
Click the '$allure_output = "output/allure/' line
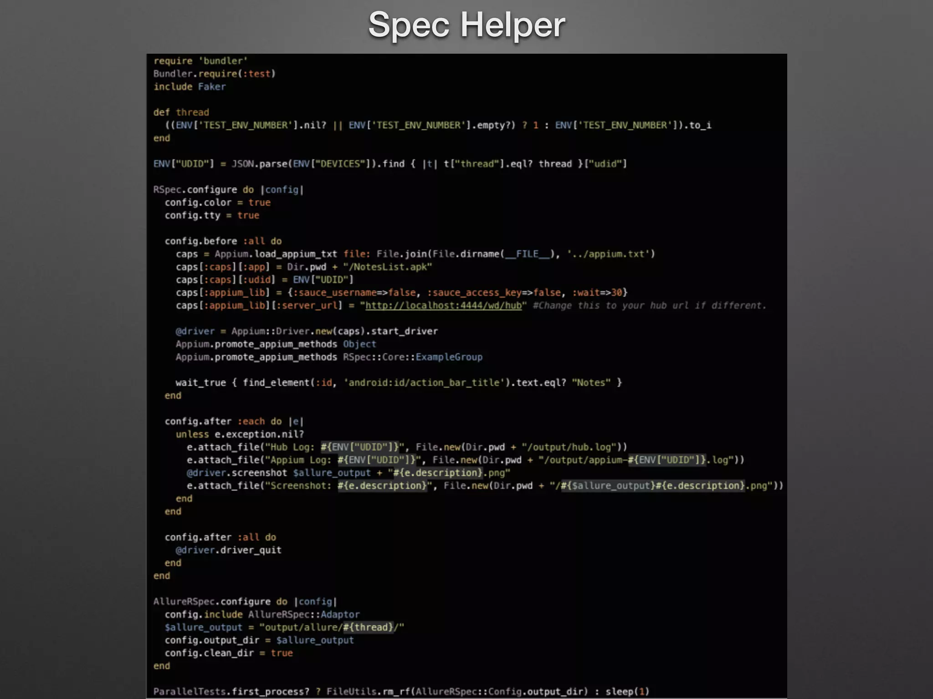point(284,628)
